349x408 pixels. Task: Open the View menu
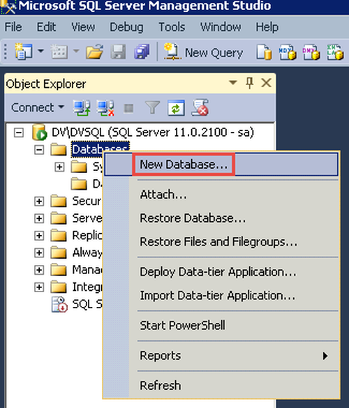(x=83, y=27)
